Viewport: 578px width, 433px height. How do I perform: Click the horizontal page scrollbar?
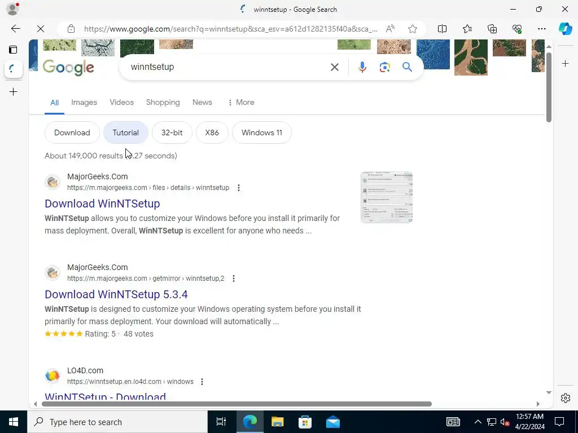[237, 404]
